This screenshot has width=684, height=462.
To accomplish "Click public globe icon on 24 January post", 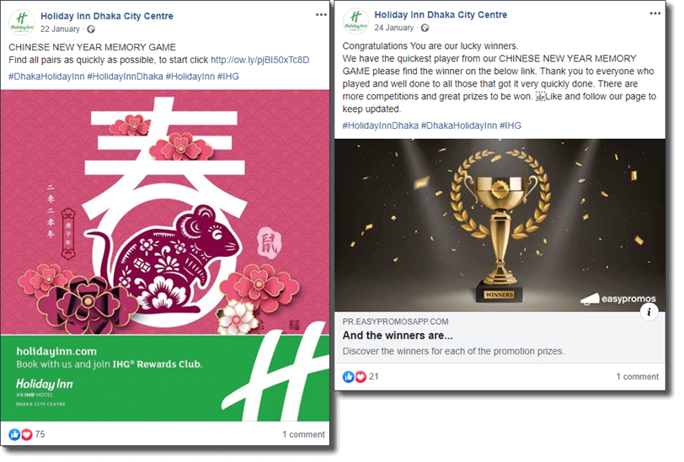I will [x=425, y=28].
